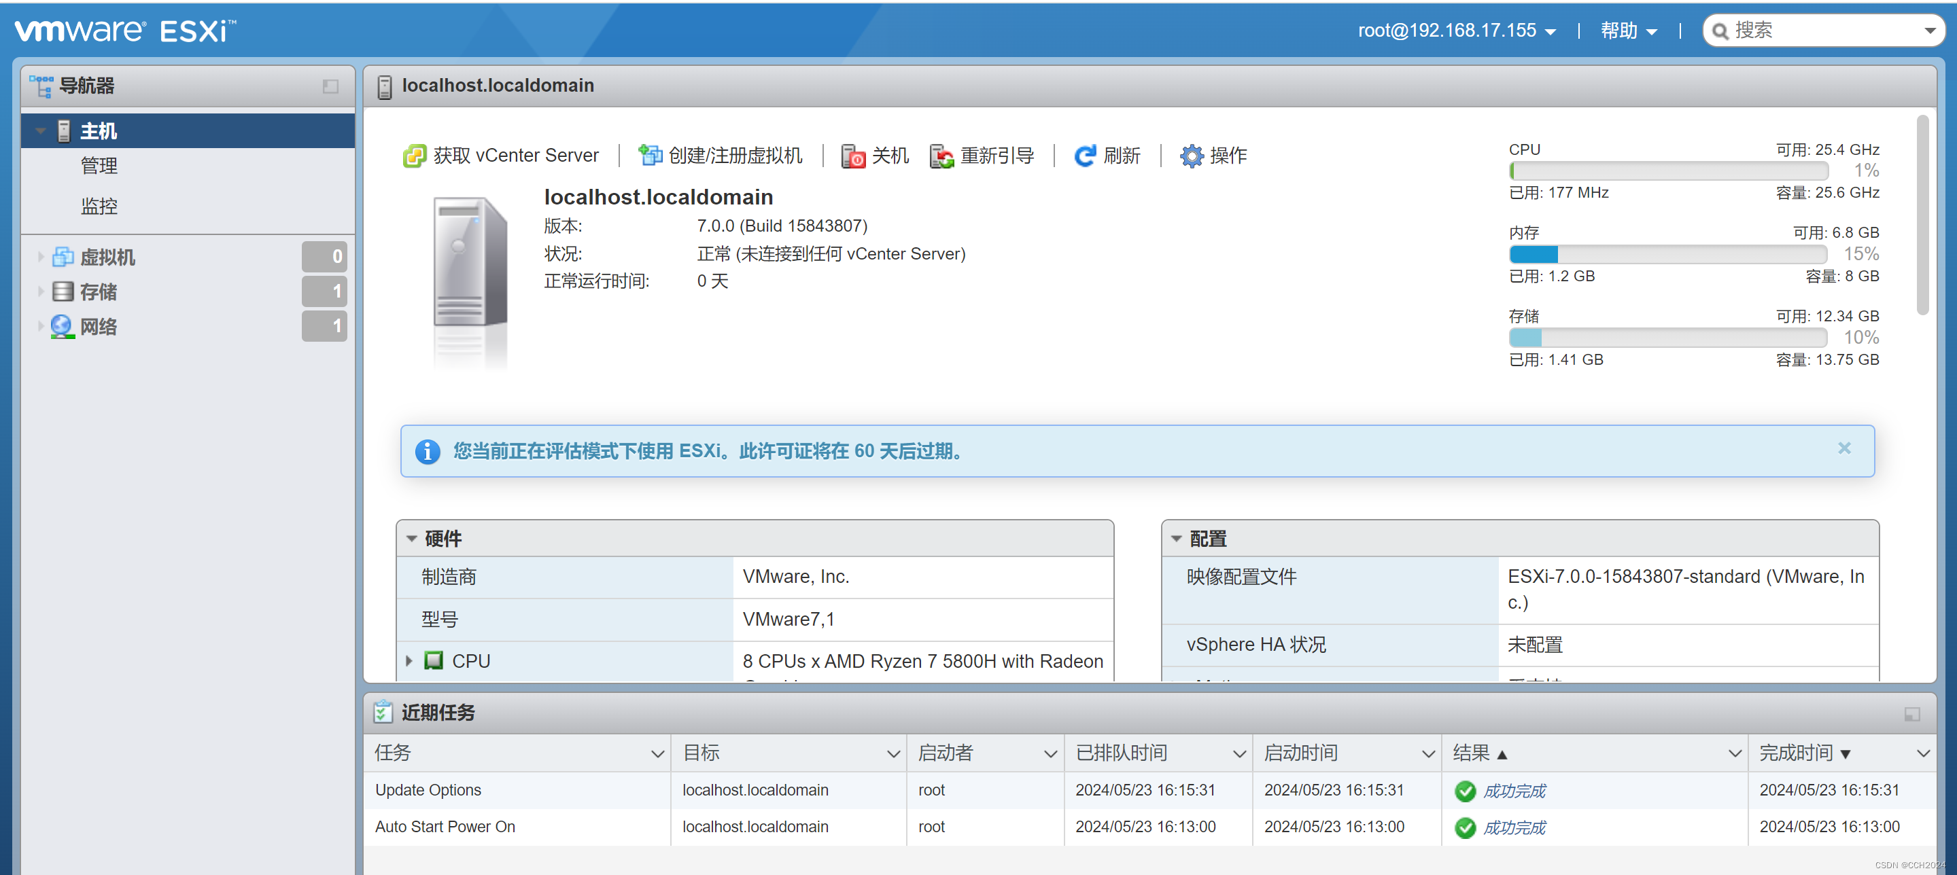Viewport: 1957px width, 875px height.
Task: Select 管理 under host in navigator
Action: pos(99,166)
